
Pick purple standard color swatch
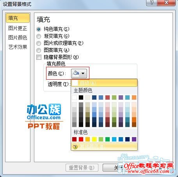(x=134, y=139)
